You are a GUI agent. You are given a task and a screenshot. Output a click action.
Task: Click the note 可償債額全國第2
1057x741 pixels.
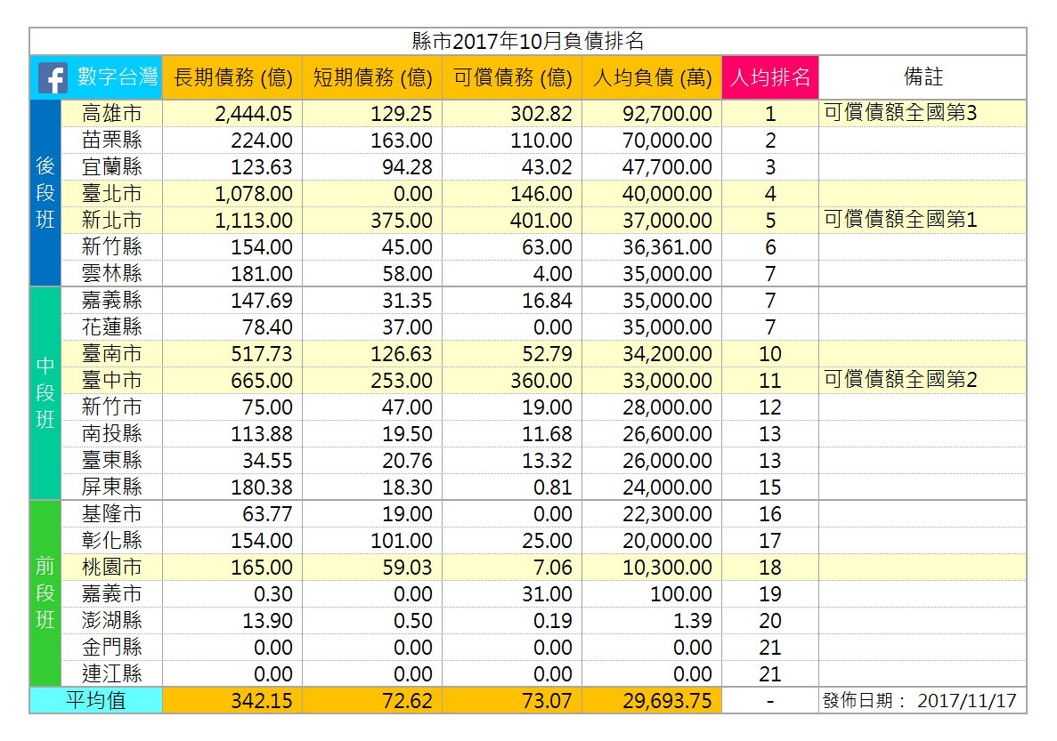[x=900, y=380]
